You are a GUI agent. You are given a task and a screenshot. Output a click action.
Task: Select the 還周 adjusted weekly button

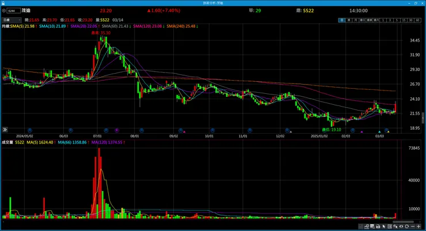(x=369, y=20)
